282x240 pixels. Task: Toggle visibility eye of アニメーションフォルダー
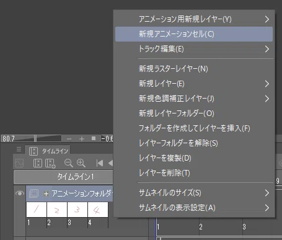pos(20,193)
